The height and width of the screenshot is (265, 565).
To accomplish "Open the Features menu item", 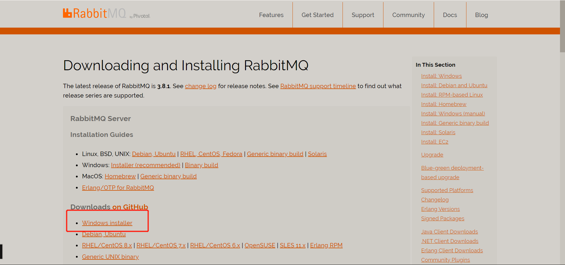I will point(271,15).
